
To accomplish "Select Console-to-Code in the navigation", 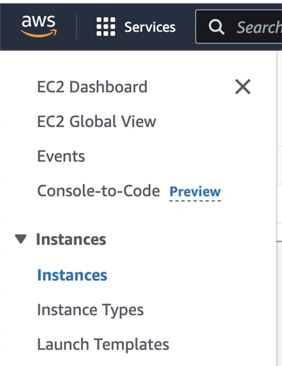I will pyautogui.click(x=99, y=191).
